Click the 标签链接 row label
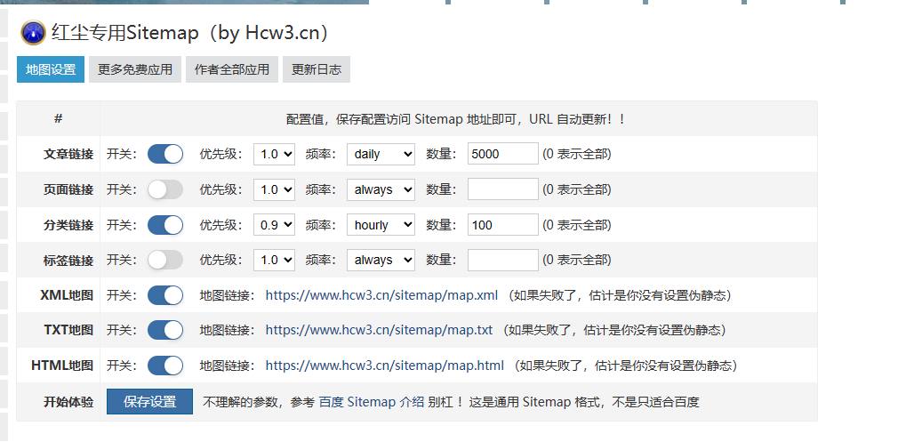914x442 pixels. [68, 260]
